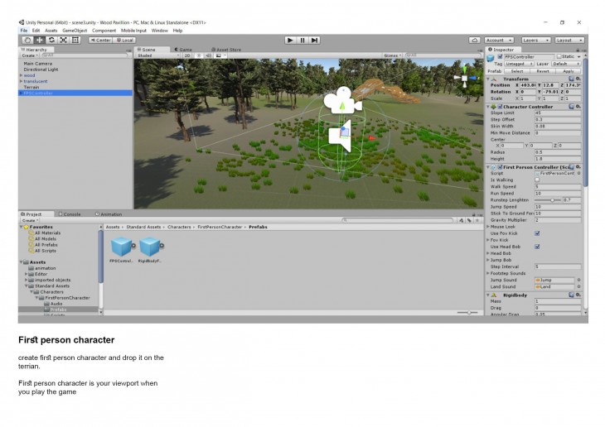The height and width of the screenshot is (427, 605).
Task: Uncheck Use Head Bob option
Action: (537, 247)
